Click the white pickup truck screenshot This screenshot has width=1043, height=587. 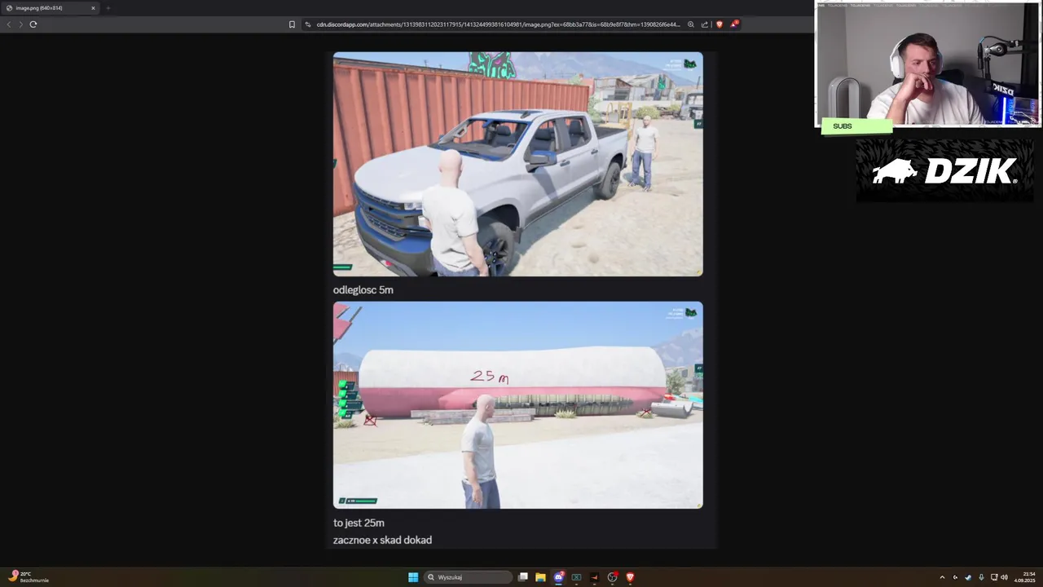click(x=517, y=164)
